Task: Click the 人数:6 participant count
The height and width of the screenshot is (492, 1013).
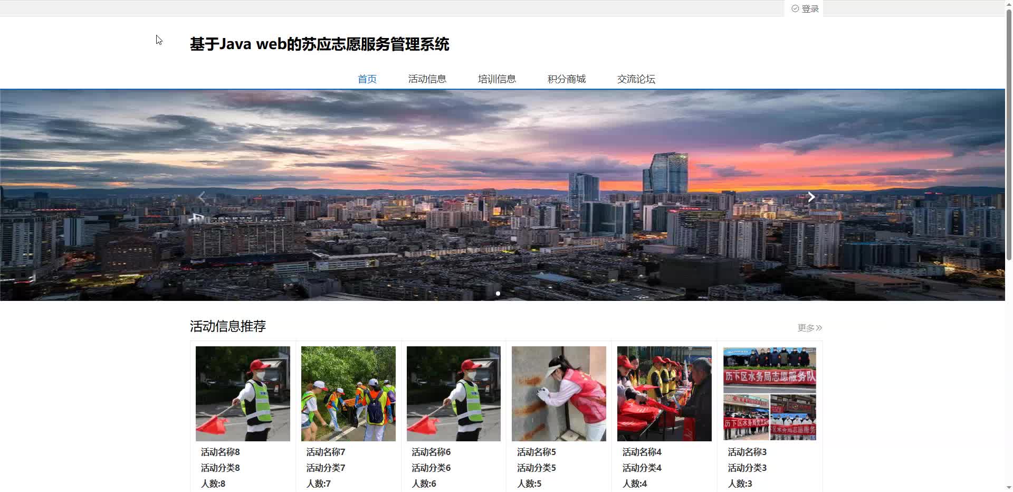Action: point(424,484)
